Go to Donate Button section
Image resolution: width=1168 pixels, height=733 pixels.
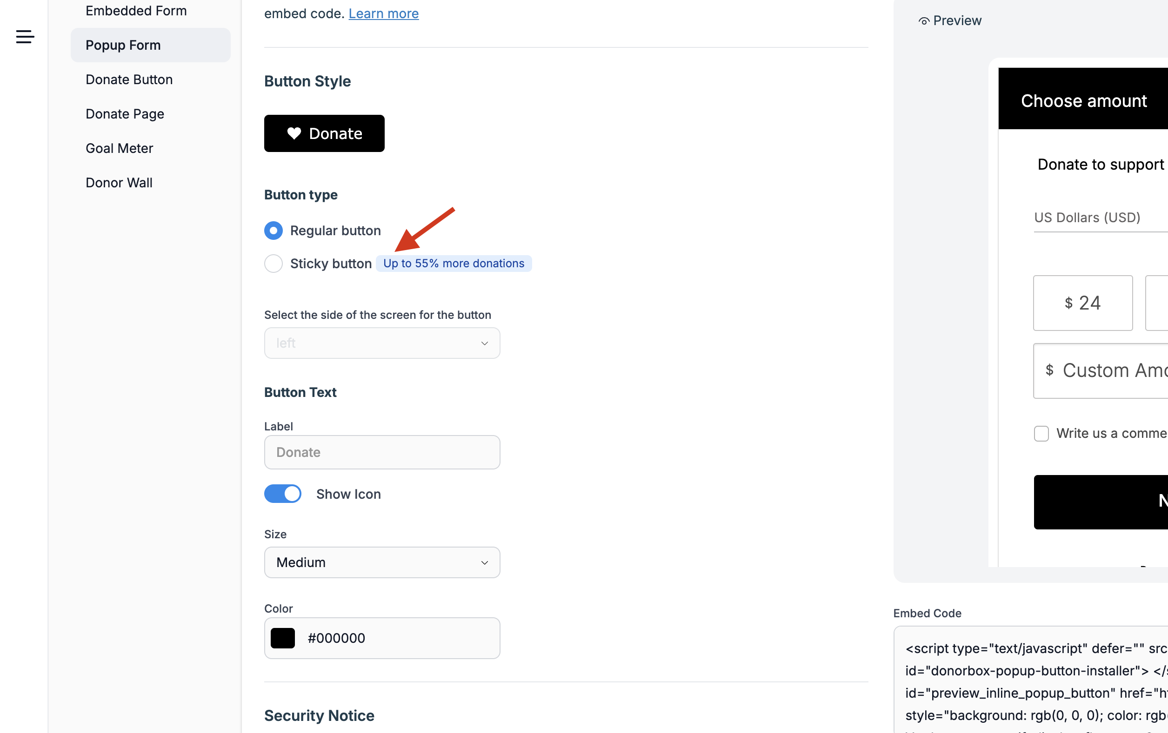(x=129, y=79)
